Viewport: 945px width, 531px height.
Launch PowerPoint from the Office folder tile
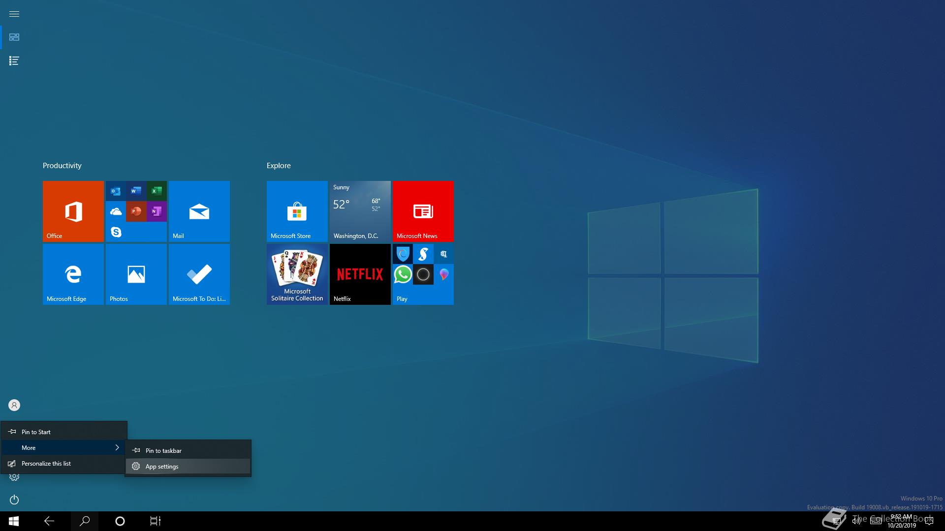point(136,211)
